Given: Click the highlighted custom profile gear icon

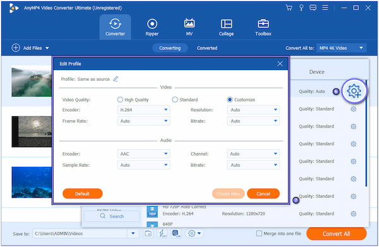Looking at the screenshot, I should [354, 91].
